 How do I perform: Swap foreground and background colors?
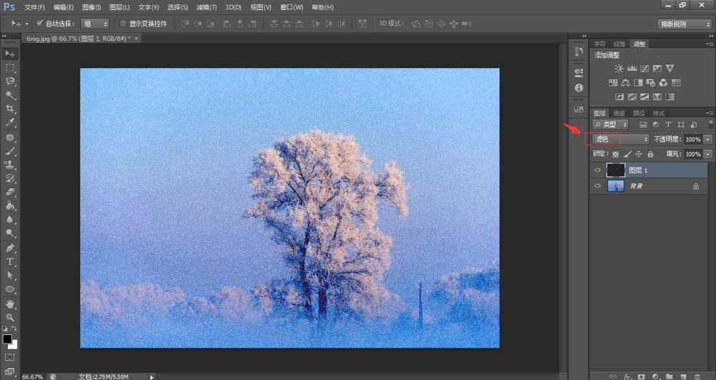[x=14, y=328]
